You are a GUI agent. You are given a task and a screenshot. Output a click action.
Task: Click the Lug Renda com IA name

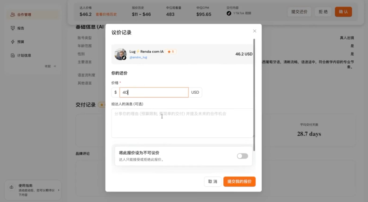point(147,51)
